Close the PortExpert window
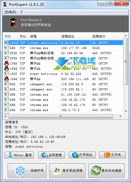 122,3
